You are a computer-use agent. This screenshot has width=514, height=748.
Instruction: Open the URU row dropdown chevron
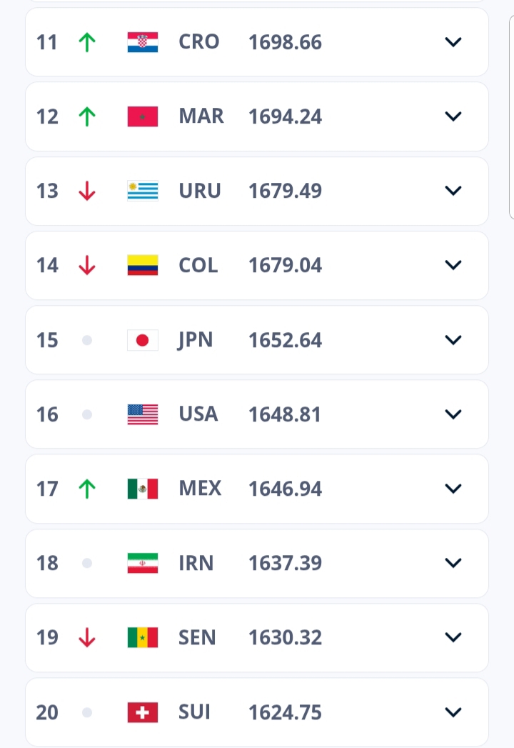(453, 191)
